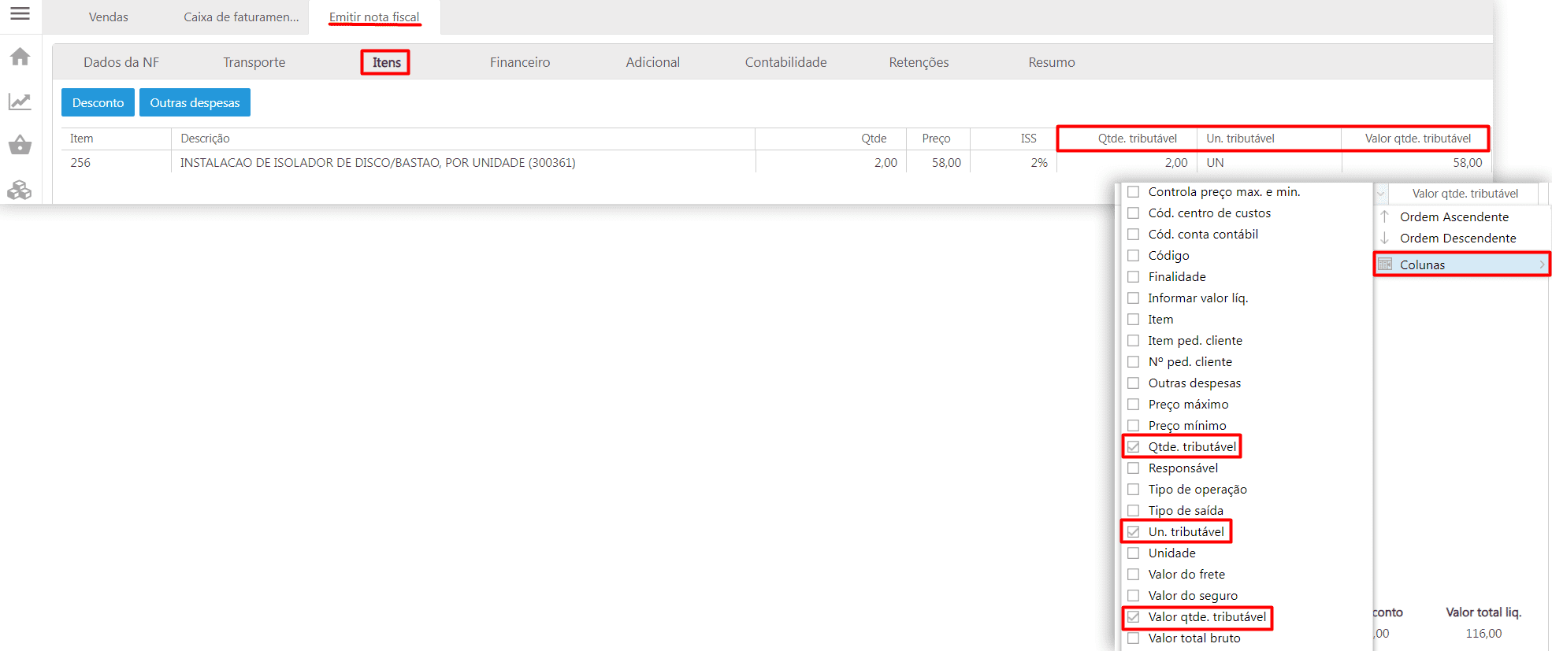1552x651 pixels.
Task: Uncheck the Qtde. tributável column checkbox
Action: point(1133,447)
